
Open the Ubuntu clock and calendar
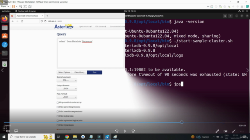130,11
